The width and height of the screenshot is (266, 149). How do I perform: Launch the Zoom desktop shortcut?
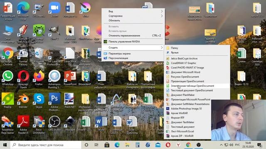[54, 9]
